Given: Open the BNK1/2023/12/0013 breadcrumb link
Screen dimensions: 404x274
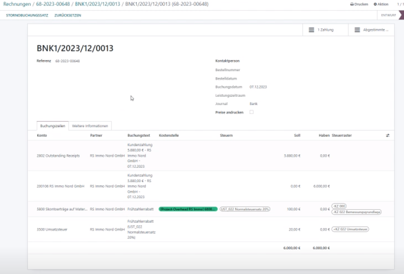Looking at the screenshot, I should pyautogui.click(x=97, y=4).
